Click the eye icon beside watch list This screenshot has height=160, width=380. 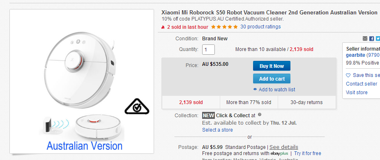pos(255,89)
